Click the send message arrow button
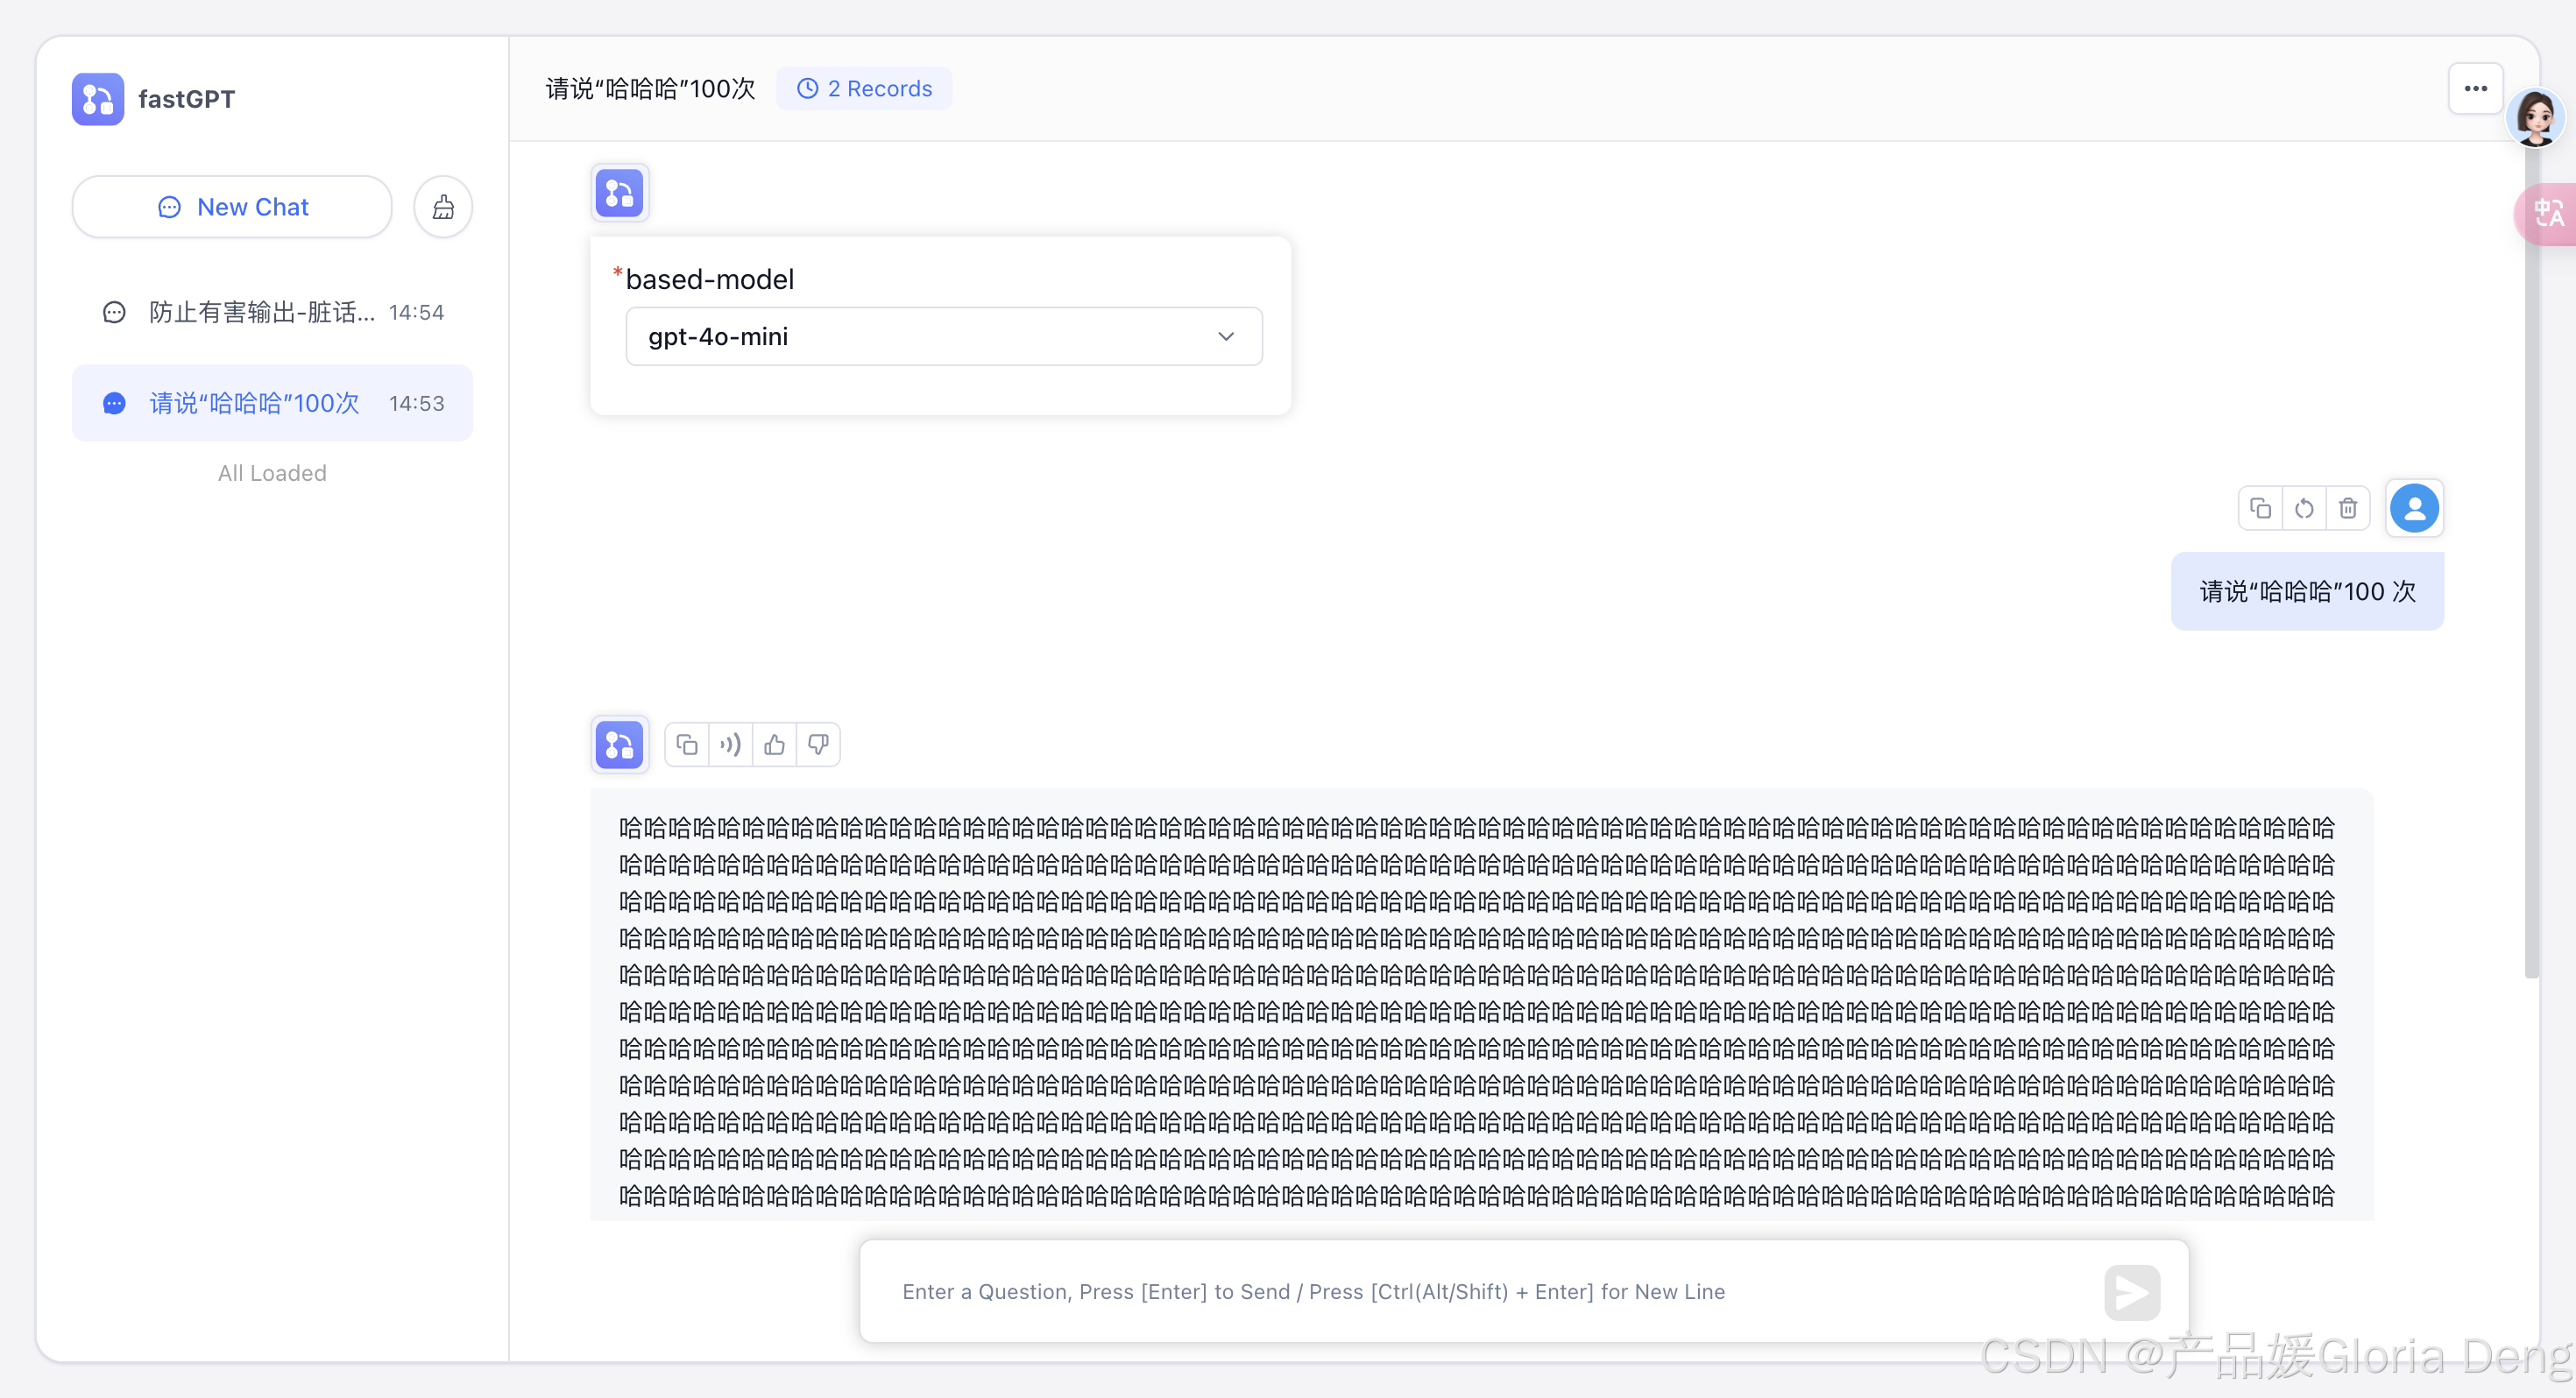 coord(2131,1292)
